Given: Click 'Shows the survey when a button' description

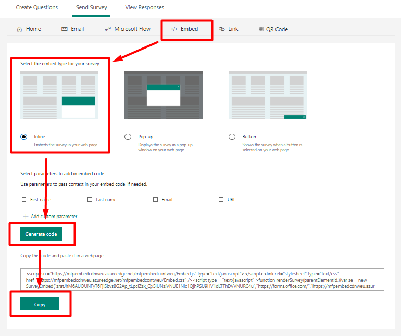Looking at the screenshot, I should (272, 147).
